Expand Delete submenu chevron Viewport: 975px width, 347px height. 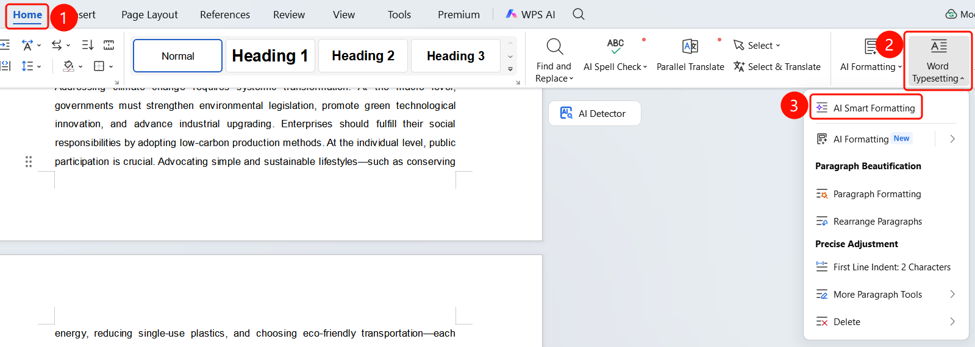(x=952, y=321)
